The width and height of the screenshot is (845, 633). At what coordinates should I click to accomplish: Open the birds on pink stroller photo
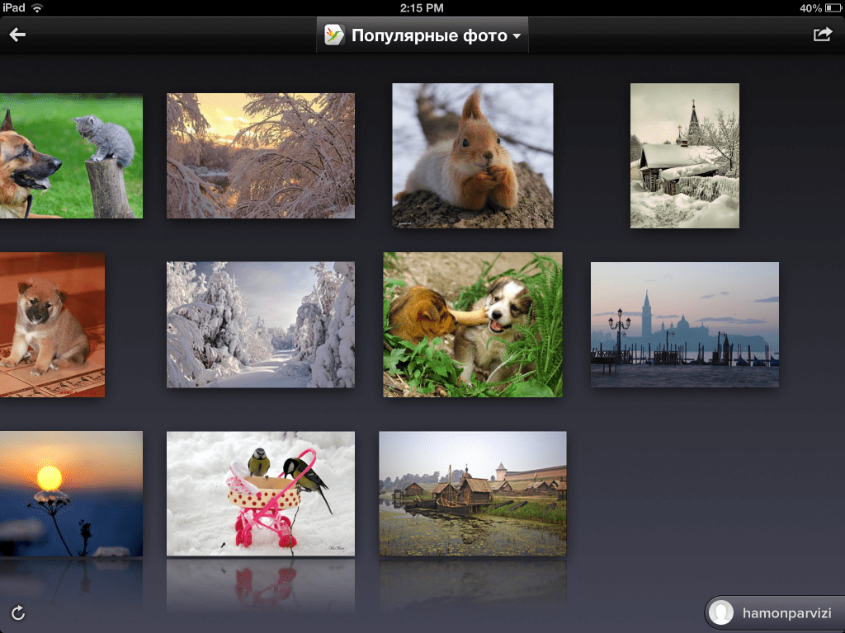261,493
